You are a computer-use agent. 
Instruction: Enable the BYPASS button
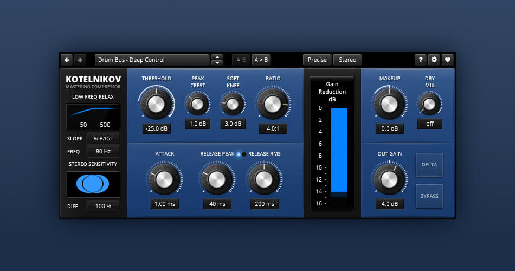[x=429, y=196]
